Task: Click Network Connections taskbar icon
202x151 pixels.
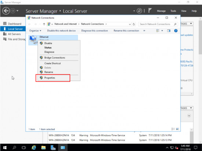Action: coord(63,147)
